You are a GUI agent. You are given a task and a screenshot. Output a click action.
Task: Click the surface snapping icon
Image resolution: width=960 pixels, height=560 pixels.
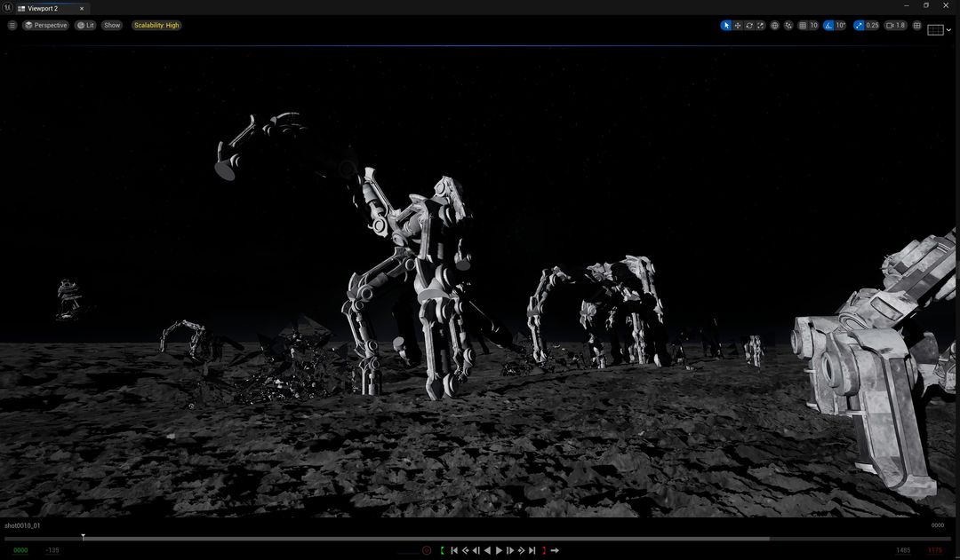coord(788,26)
